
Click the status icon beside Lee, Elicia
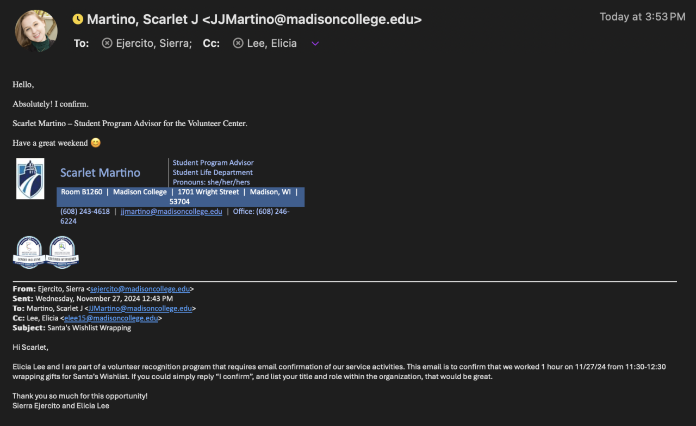click(x=238, y=43)
